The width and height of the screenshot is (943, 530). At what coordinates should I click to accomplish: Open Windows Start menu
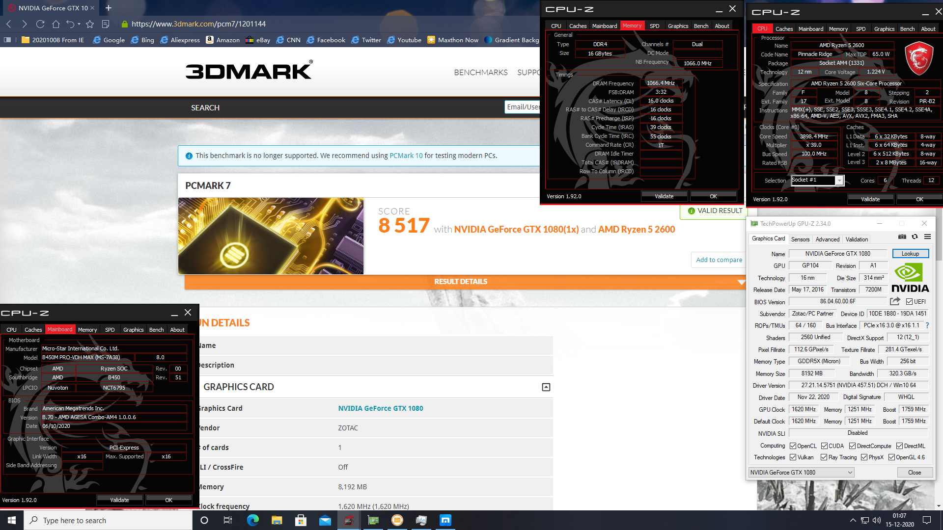click(12, 520)
